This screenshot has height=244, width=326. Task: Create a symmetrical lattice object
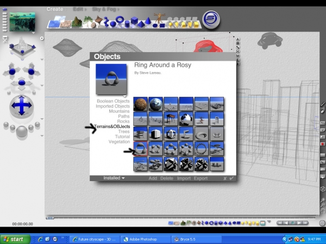pyautogui.click(x=99, y=21)
